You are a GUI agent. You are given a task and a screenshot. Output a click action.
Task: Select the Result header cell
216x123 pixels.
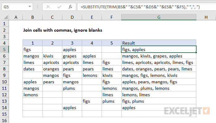(159, 43)
